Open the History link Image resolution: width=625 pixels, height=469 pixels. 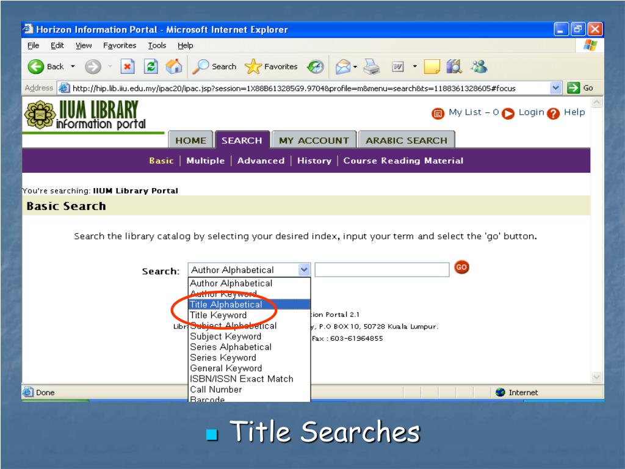pos(314,161)
